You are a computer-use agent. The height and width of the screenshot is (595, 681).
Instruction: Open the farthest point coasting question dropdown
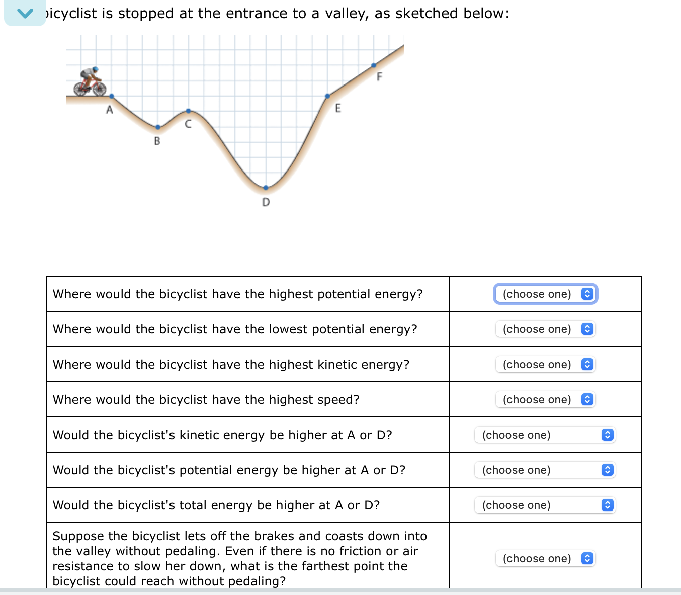click(x=537, y=558)
